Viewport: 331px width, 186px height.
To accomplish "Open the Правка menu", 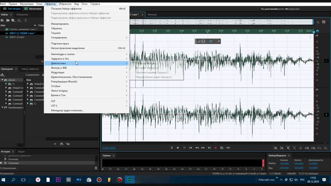I will (x=13, y=4).
